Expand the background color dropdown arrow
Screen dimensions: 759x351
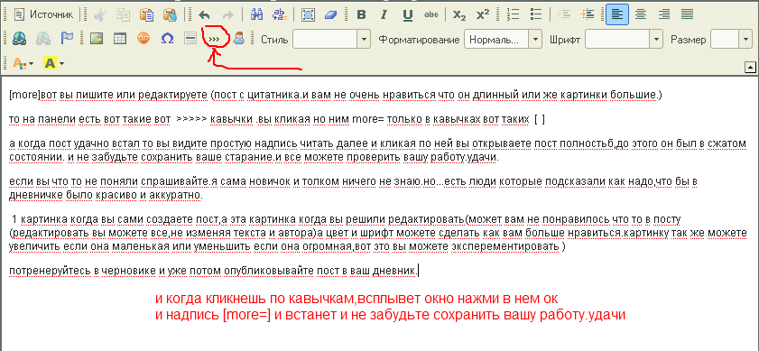point(61,64)
